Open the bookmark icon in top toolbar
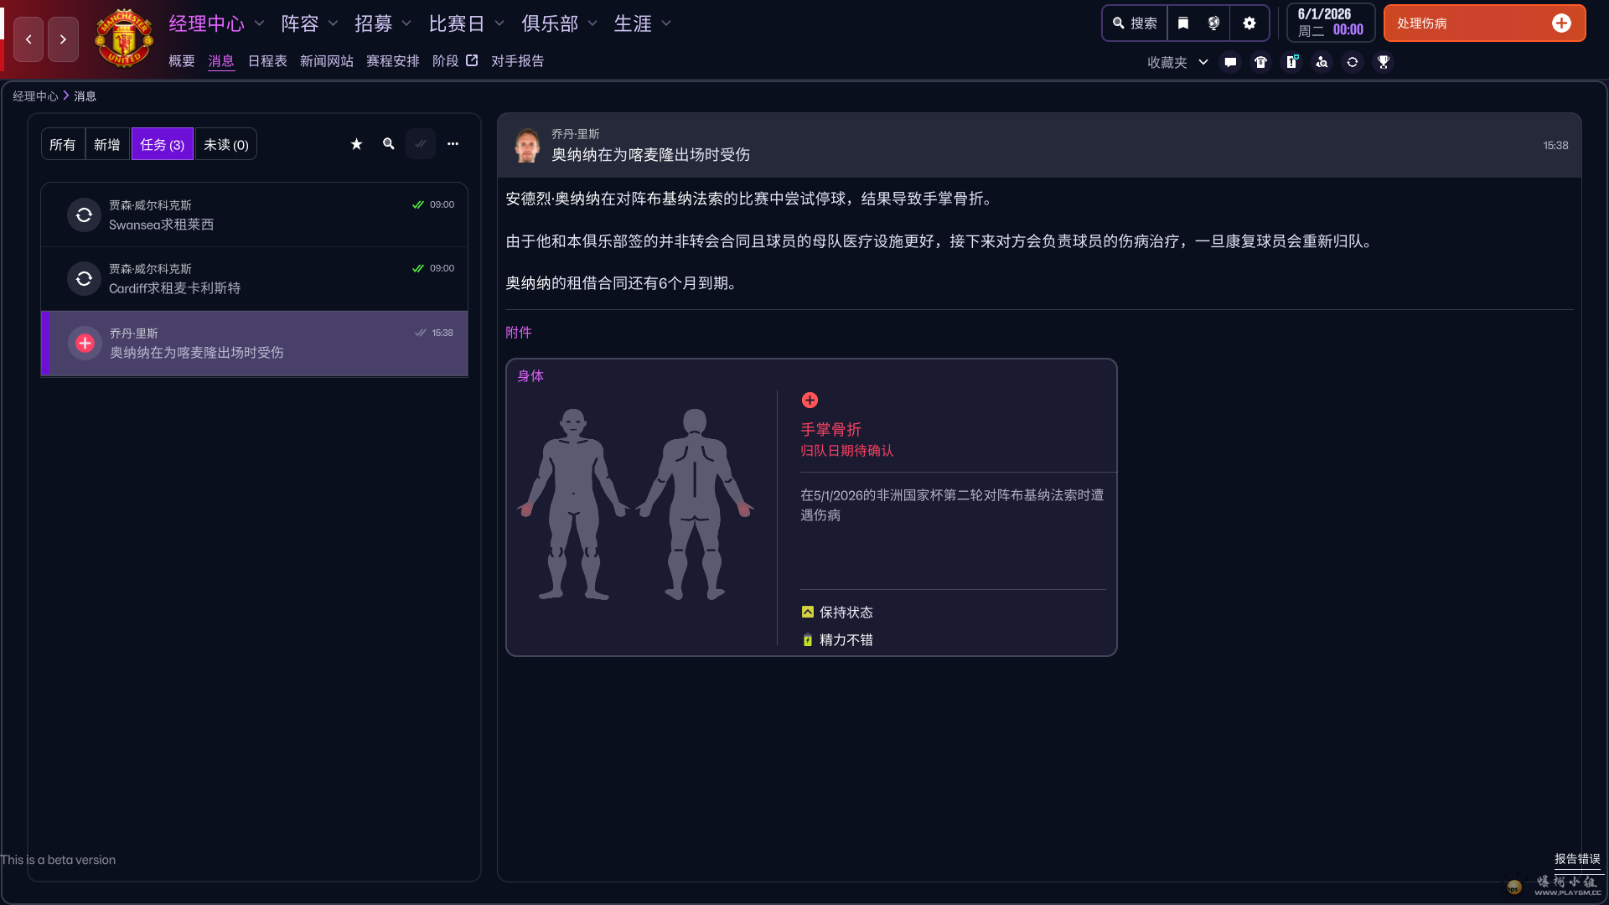Image resolution: width=1609 pixels, height=905 pixels. pyautogui.click(x=1182, y=23)
